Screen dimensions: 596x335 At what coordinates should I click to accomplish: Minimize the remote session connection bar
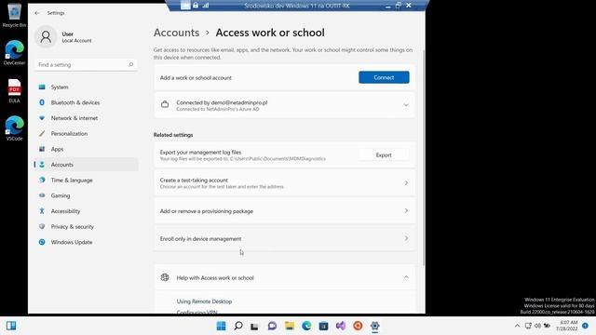click(387, 6)
